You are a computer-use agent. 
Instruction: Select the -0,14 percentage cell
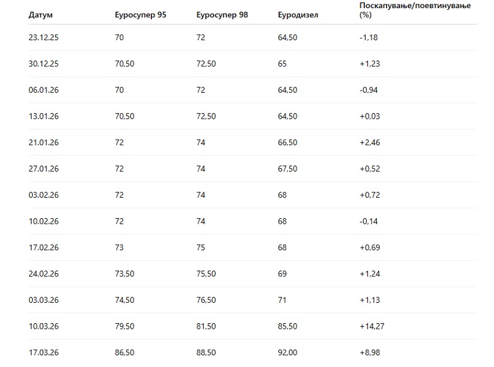tap(368, 221)
